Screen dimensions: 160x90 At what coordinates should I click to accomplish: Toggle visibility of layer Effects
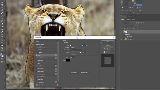[x=126, y=34]
